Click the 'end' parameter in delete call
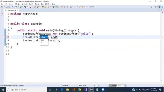Screen dimensions: 164x92 (53, 37)
